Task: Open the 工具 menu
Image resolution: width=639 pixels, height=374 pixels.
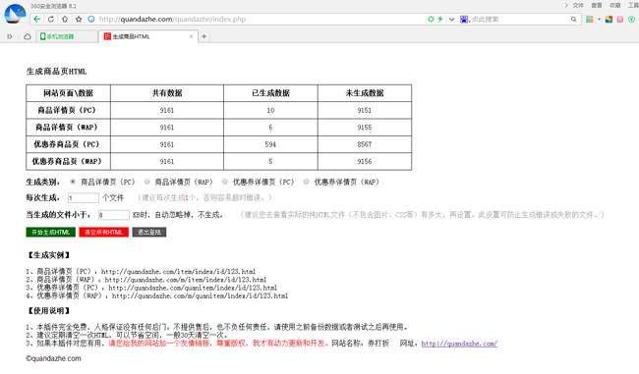Action: coord(633,5)
